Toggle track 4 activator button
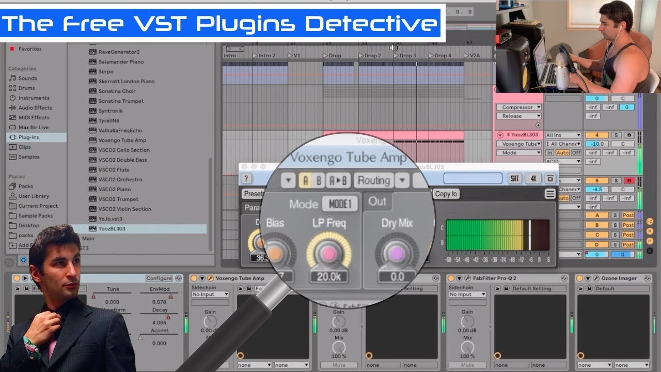The width and height of the screenshot is (661, 372). [597, 135]
